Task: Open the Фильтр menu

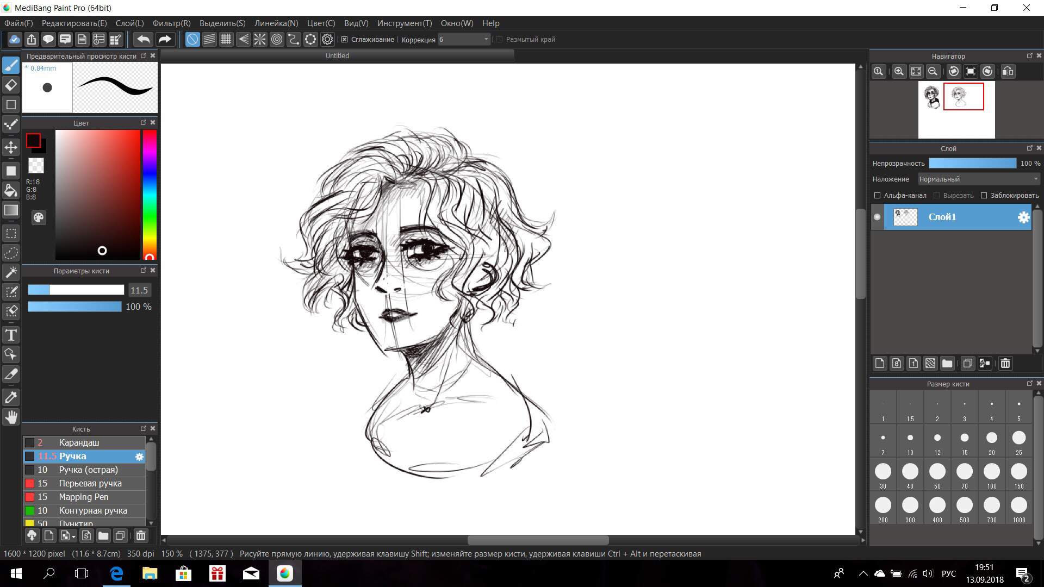Action: [x=171, y=23]
